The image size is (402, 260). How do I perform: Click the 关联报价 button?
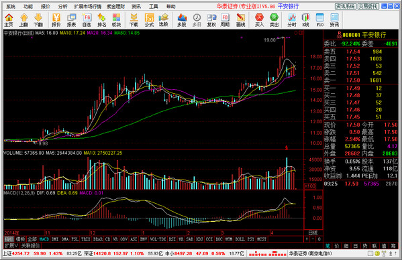tap(30, 246)
